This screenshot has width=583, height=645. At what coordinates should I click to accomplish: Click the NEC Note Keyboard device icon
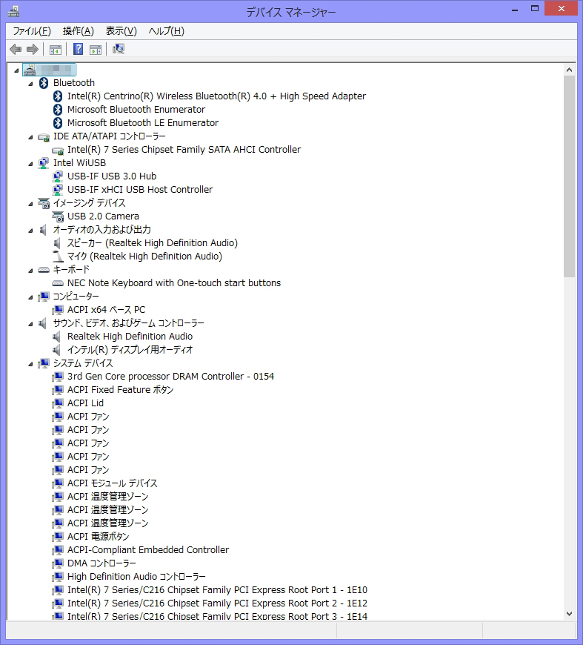58,283
